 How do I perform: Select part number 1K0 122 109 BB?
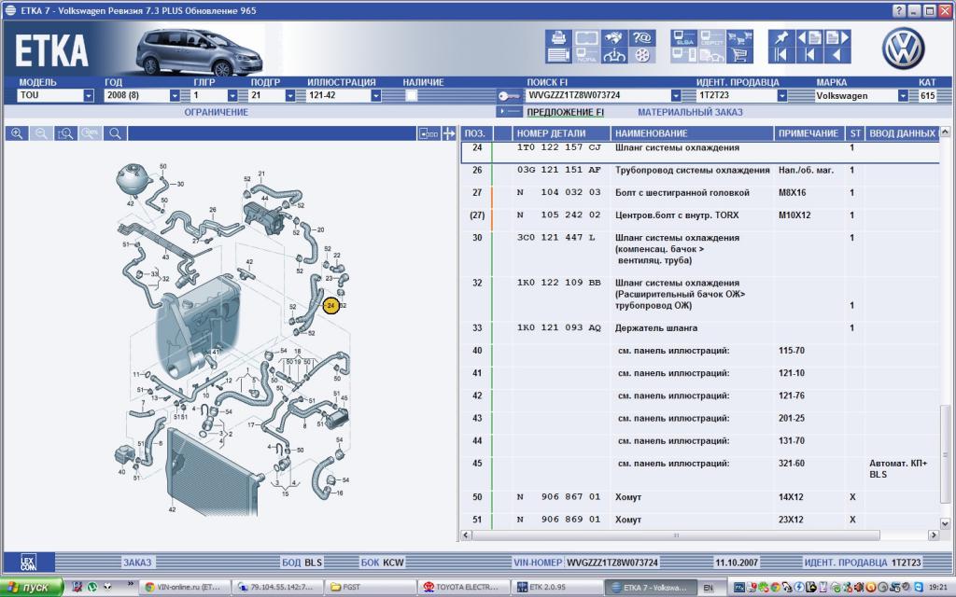(558, 283)
